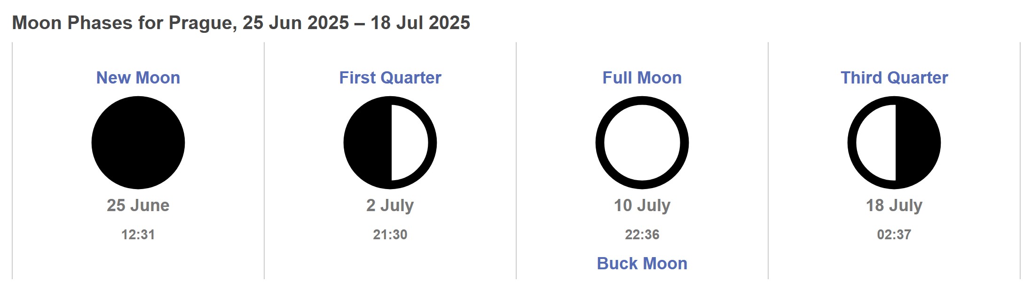Open the Third Quarter link
Screen dimensions: 1023x304
coord(894,77)
